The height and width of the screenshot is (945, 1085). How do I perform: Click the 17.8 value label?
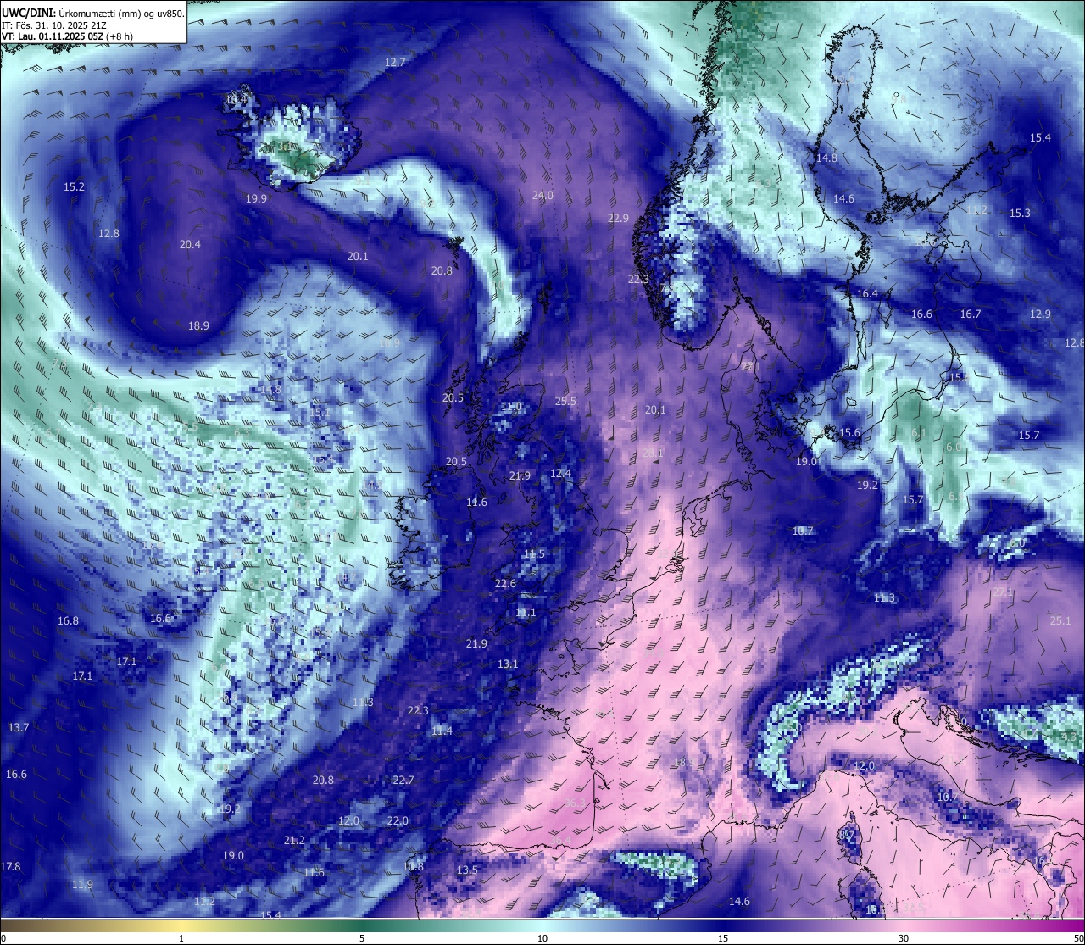tap(10, 866)
